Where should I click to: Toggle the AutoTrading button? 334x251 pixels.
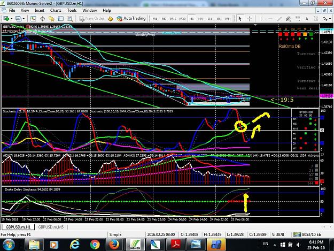(131, 19)
